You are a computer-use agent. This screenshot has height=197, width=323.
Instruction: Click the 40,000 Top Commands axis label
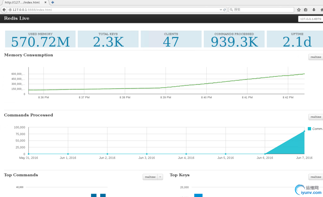(x=20, y=187)
